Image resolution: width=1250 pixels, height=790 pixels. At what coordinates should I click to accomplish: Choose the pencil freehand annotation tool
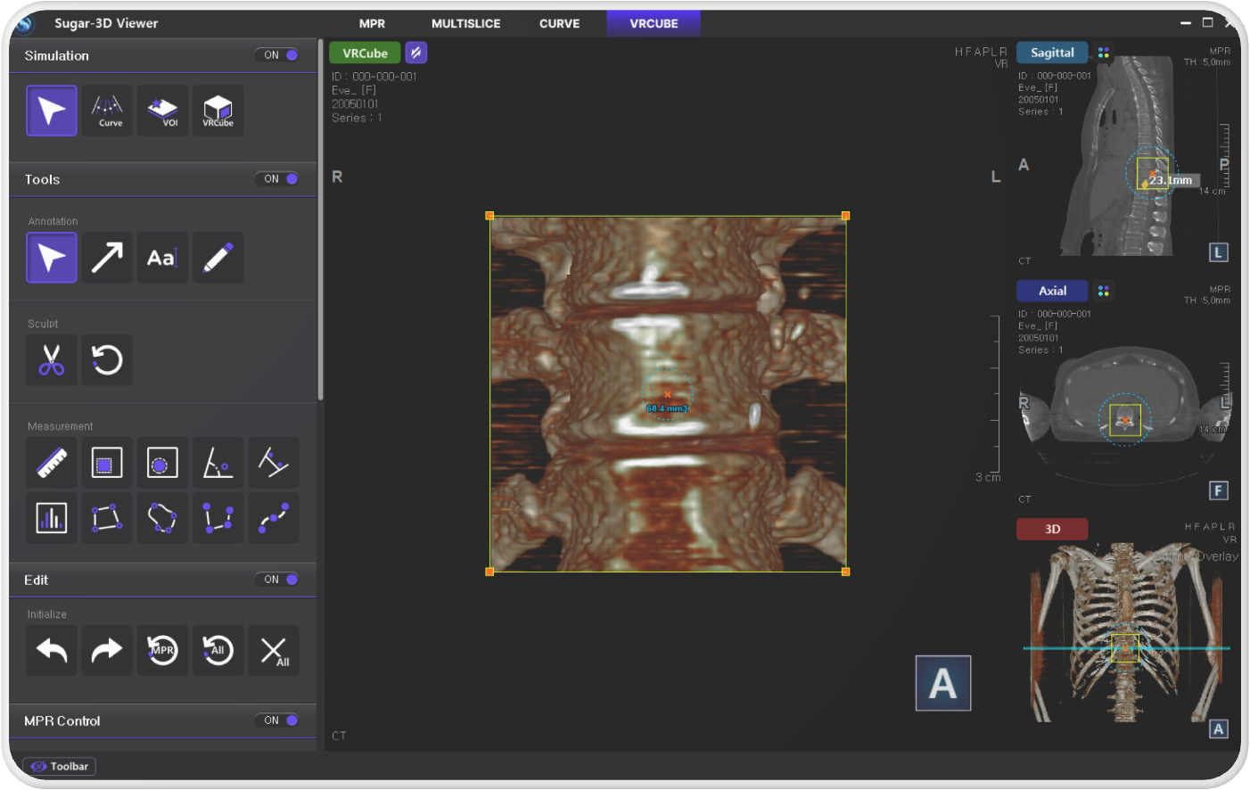[x=218, y=258]
